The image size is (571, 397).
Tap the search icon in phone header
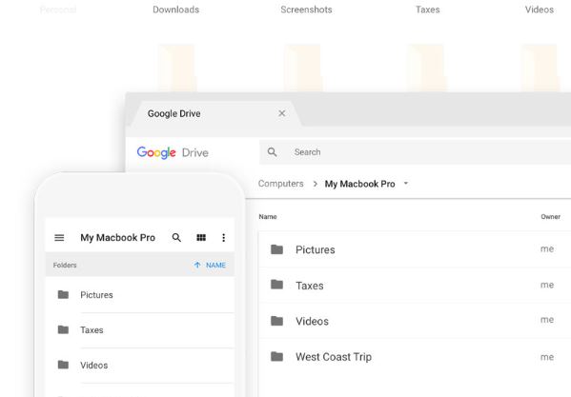(176, 238)
